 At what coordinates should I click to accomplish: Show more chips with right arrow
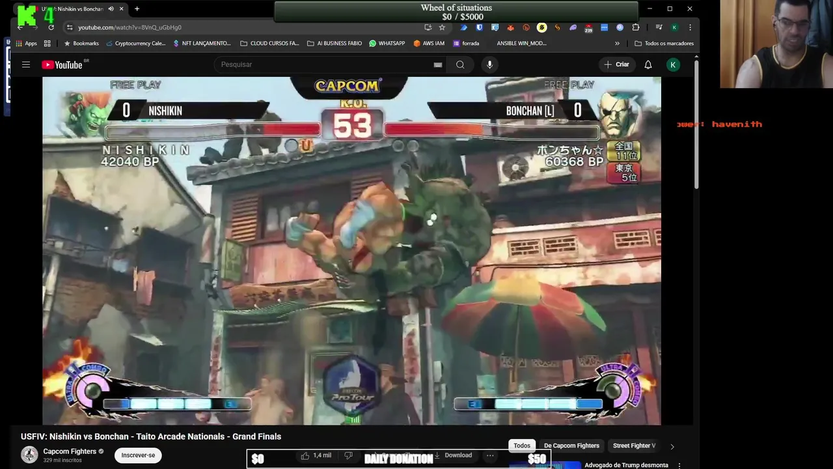pyautogui.click(x=672, y=446)
